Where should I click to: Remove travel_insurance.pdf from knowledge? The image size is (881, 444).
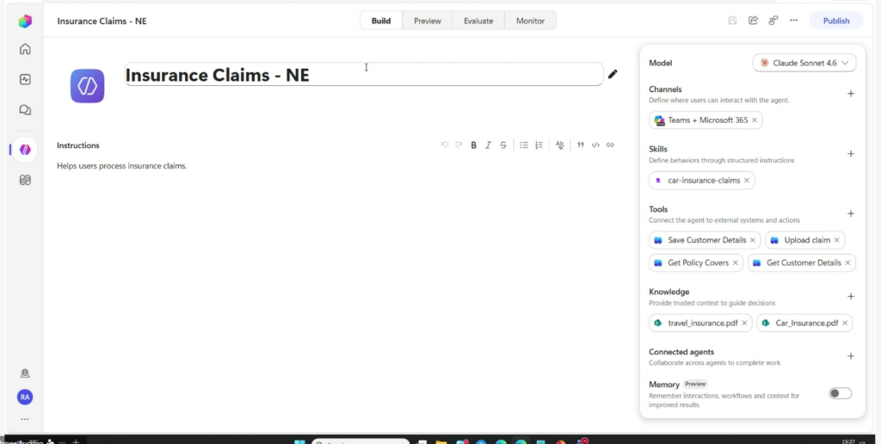click(744, 324)
